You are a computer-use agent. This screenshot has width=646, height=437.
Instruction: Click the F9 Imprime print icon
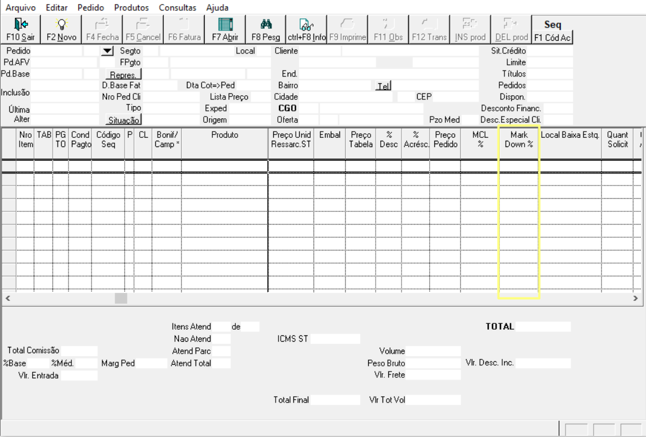347,29
